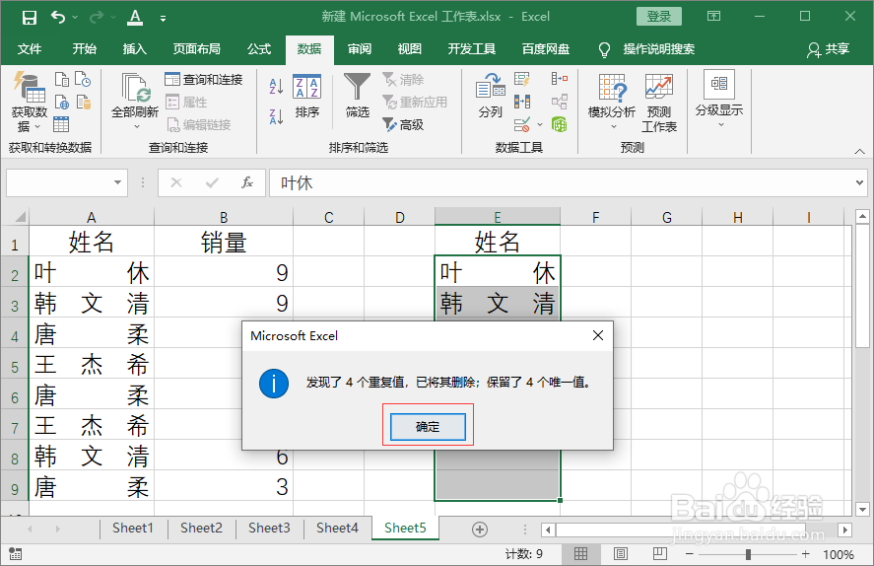Close the Microsoft Excel message dialog
This screenshot has height=566, width=874.
pyautogui.click(x=598, y=335)
